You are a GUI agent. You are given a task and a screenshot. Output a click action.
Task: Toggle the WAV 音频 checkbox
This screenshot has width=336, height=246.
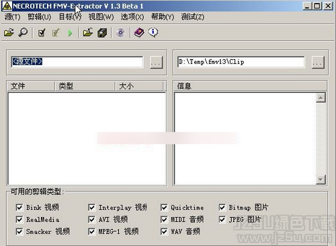coord(164,231)
